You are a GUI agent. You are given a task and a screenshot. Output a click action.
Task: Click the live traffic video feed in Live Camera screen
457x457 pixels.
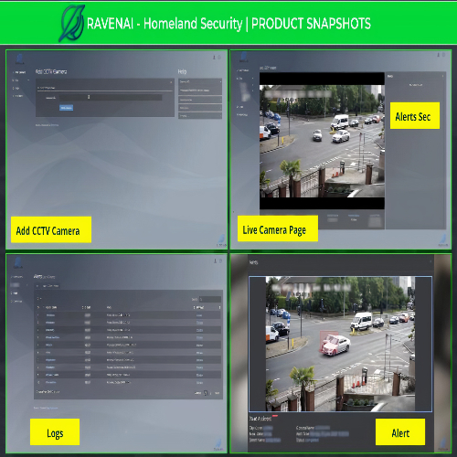coord(322,141)
